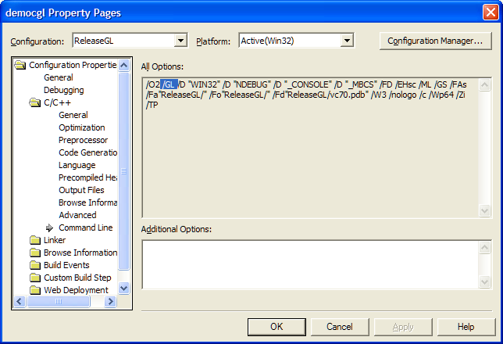Open the Configuration Manager dialog
503x344 pixels.
point(435,41)
